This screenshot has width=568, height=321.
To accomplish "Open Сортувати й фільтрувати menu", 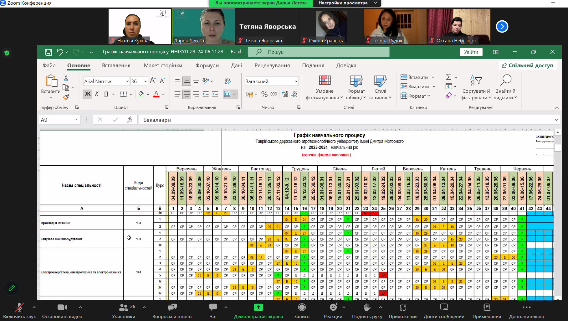I will coord(476,88).
